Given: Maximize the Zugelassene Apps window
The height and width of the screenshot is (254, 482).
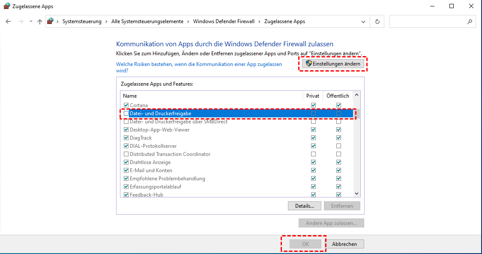Looking at the screenshot, I should pos(452,6).
